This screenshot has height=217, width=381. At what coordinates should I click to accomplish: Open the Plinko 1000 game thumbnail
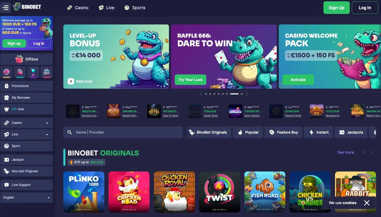[84, 192]
